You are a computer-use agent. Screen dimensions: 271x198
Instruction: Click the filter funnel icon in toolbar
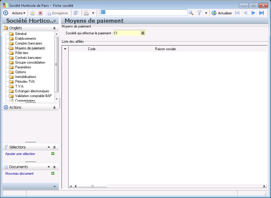(199, 13)
